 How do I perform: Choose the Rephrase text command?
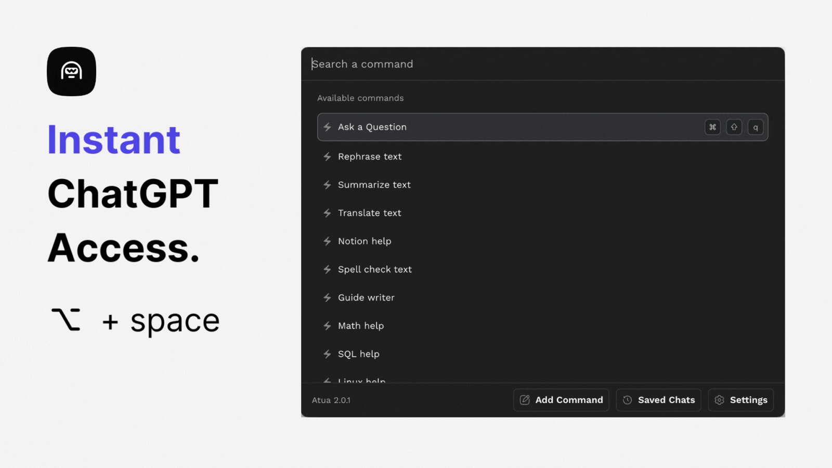point(542,157)
